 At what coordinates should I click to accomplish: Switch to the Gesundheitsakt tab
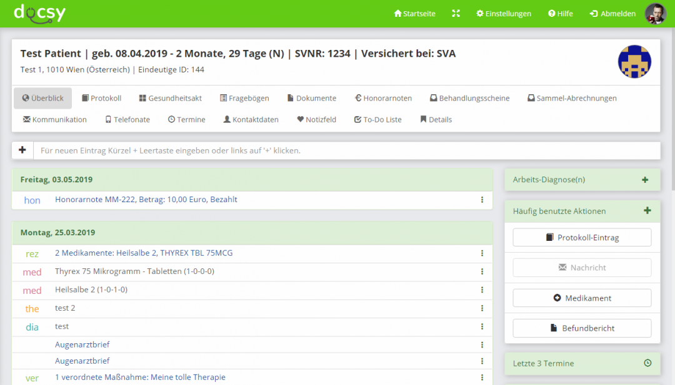(170, 99)
